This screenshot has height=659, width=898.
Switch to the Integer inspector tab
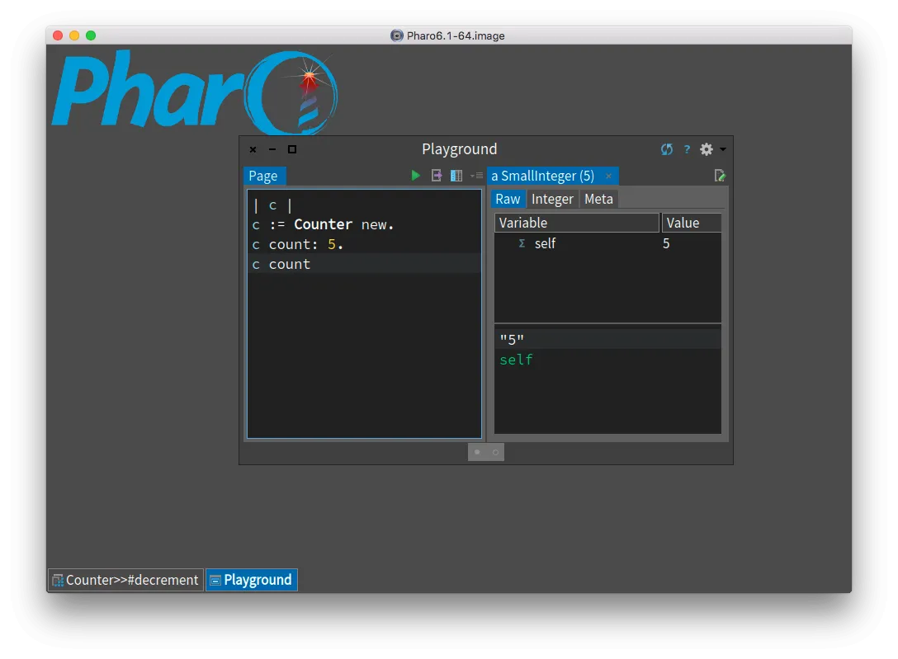click(x=552, y=199)
